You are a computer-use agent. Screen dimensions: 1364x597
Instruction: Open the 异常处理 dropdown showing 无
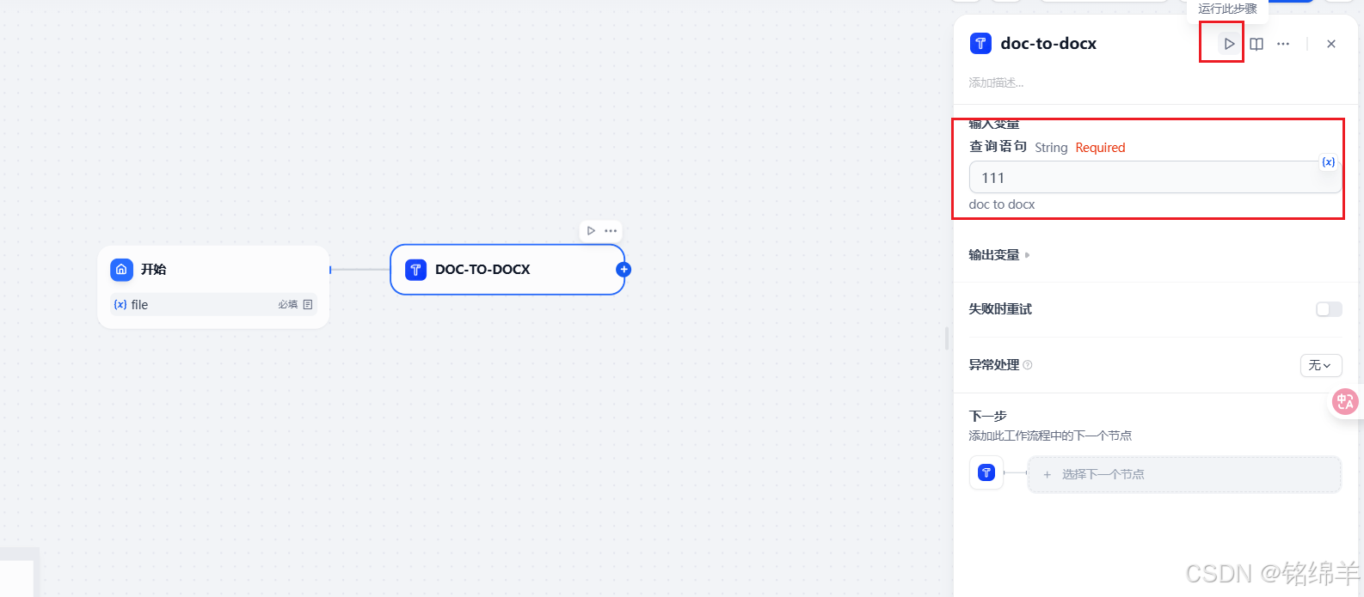[x=1320, y=365]
